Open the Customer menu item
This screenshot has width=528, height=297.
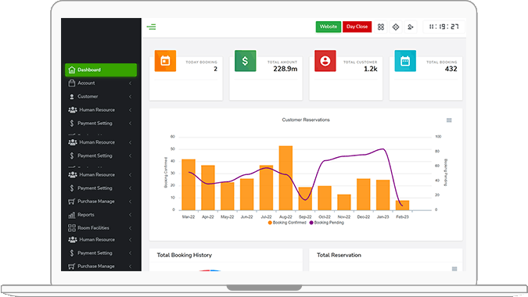(x=101, y=97)
